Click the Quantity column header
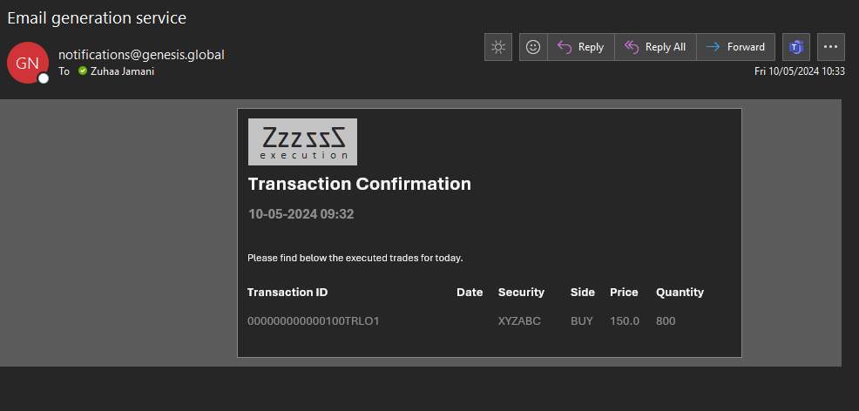Screen dimensions: 859x411 coord(680,293)
